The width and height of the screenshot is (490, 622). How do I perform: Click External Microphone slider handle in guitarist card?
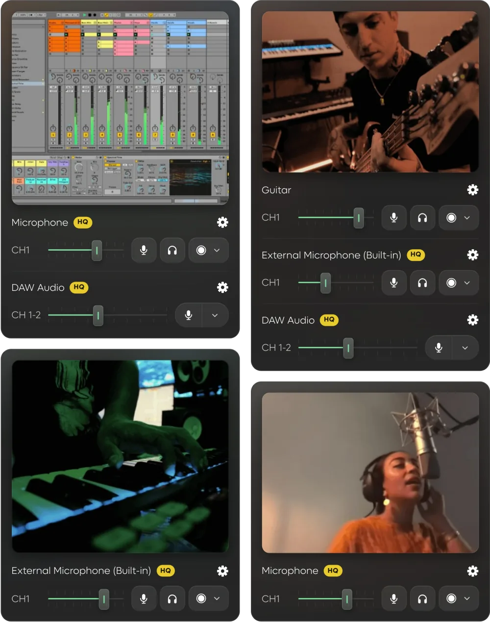point(325,283)
